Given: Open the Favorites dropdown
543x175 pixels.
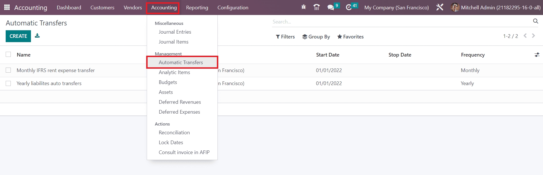Looking at the screenshot, I should (350, 37).
